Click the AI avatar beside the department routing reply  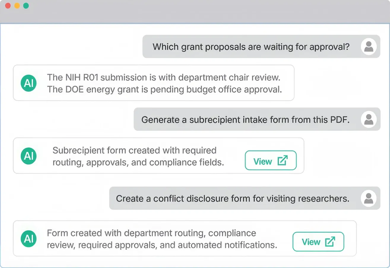29,238
